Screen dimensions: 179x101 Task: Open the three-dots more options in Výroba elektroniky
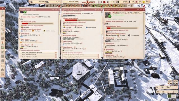coord(141,13)
